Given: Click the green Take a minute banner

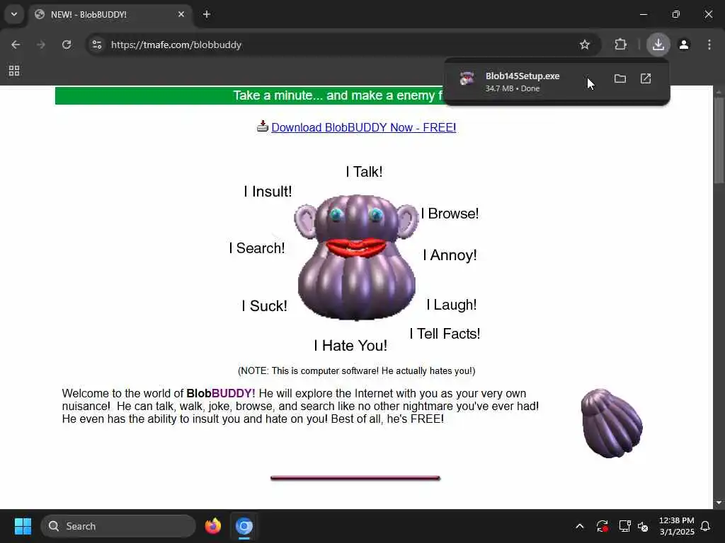Looking at the screenshot, I should tap(250, 95).
